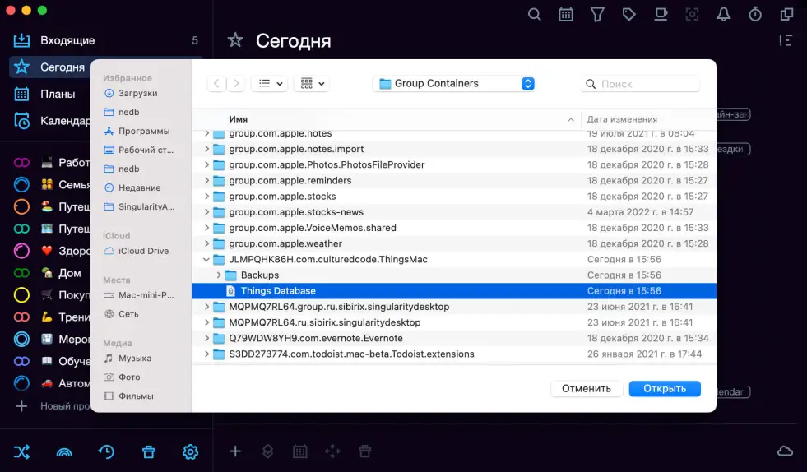This screenshot has width=807, height=472.
Task: Click the cloud sync icon
Action: pyautogui.click(x=785, y=451)
